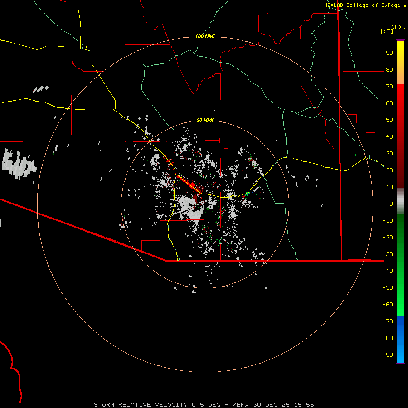Click the -80 scale label

[388, 338]
